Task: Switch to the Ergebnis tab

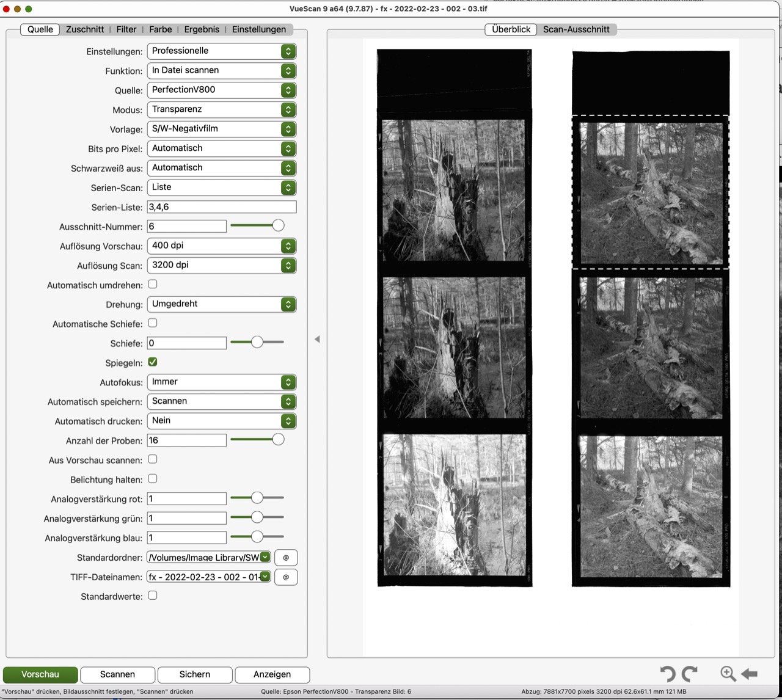Action: (x=202, y=29)
